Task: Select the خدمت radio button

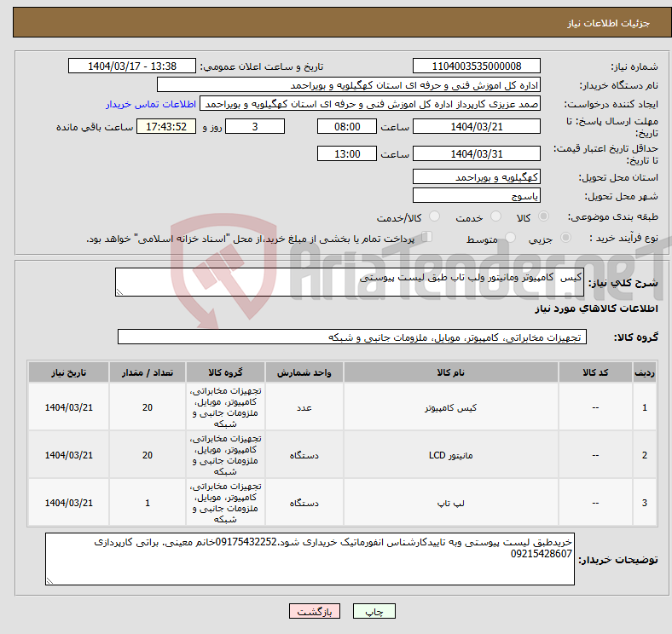Action: pyautogui.click(x=495, y=216)
